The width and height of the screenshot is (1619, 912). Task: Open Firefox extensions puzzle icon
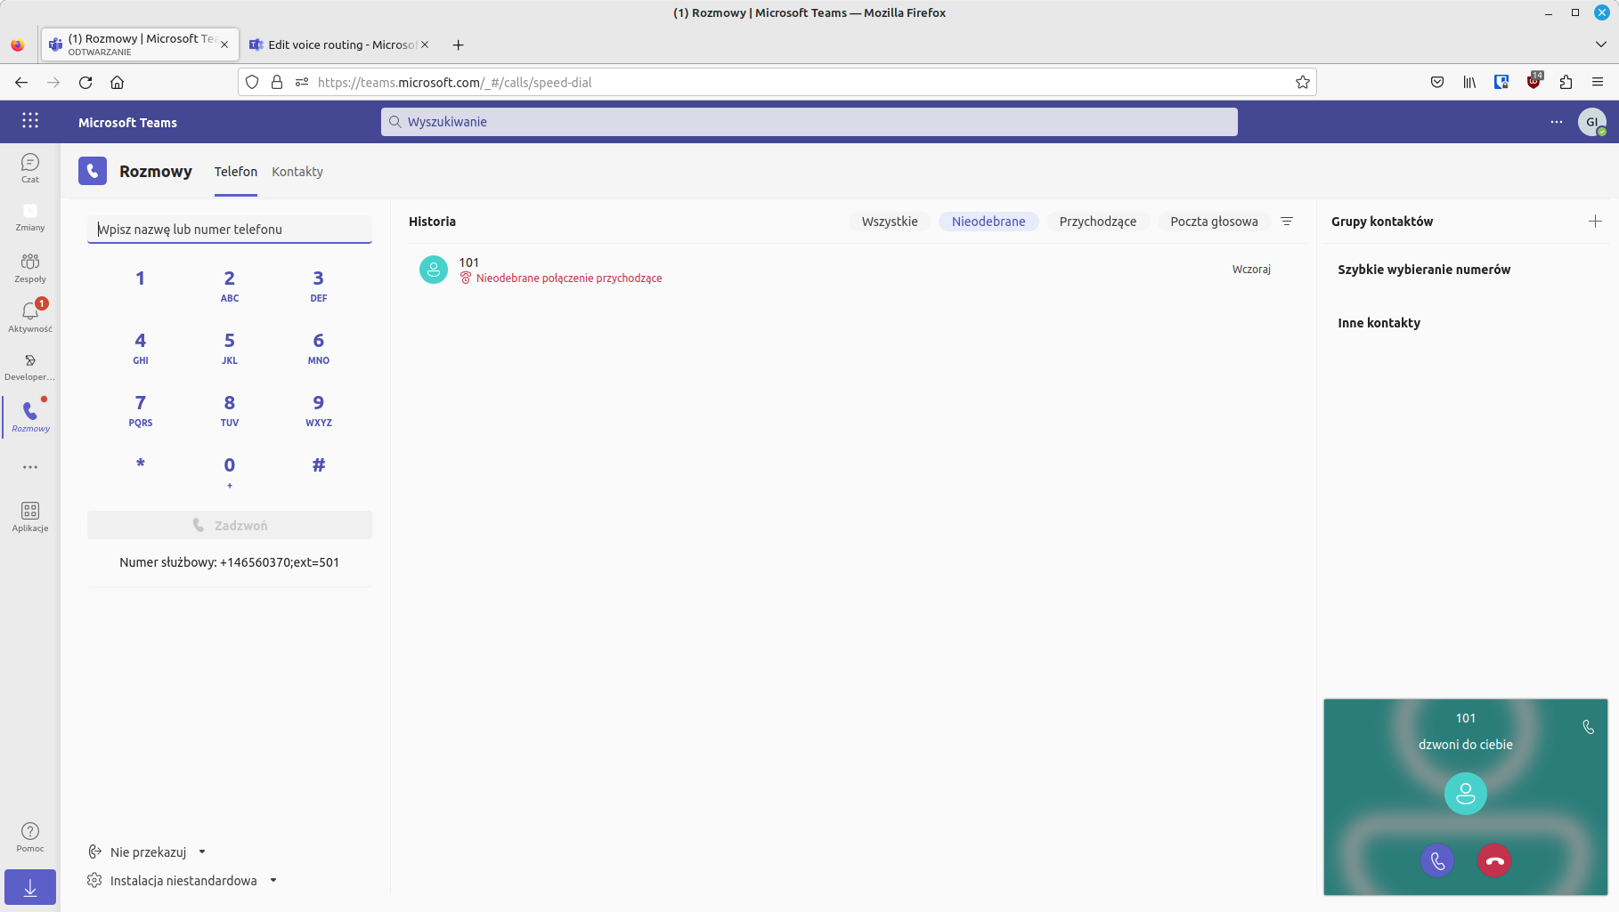coord(1566,82)
